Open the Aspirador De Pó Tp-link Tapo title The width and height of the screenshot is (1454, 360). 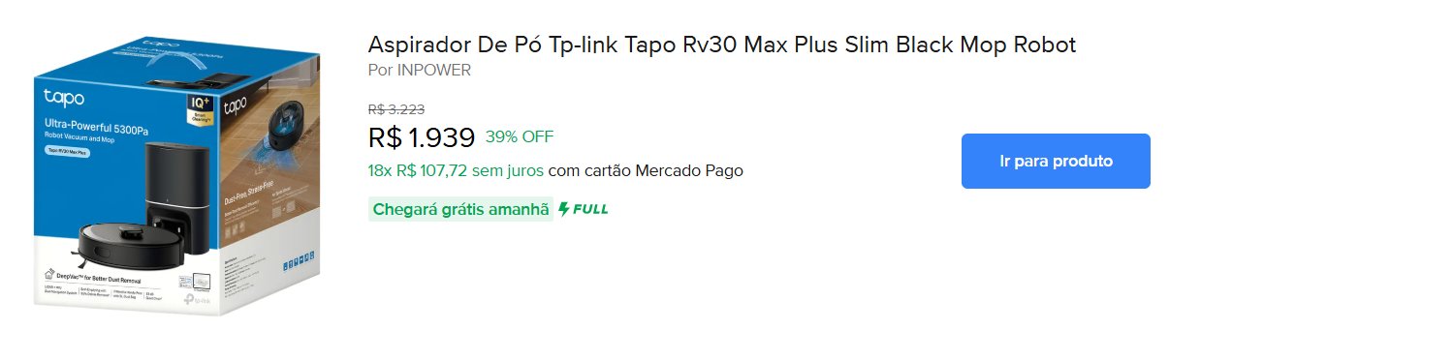722,45
